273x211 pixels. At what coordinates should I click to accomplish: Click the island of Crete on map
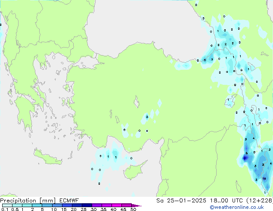[48, 157]
